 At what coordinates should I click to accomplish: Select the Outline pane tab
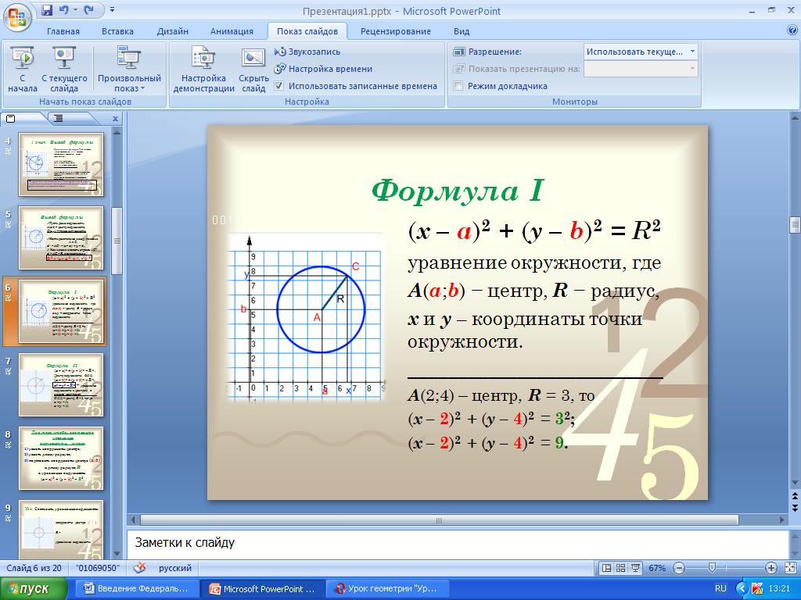[x=60, y=119]
